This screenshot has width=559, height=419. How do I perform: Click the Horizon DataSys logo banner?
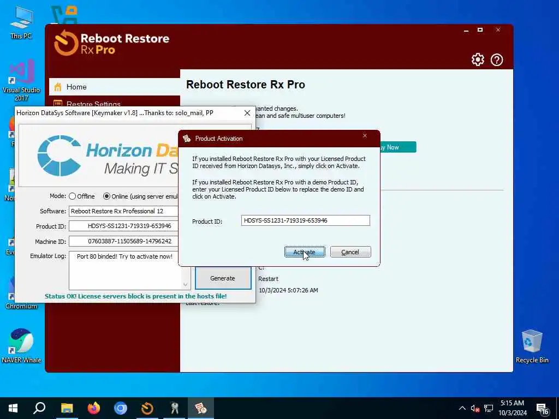pos(99,155)
